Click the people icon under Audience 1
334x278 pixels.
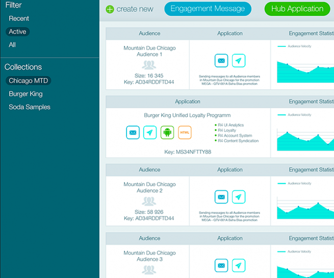click(149, 65)
